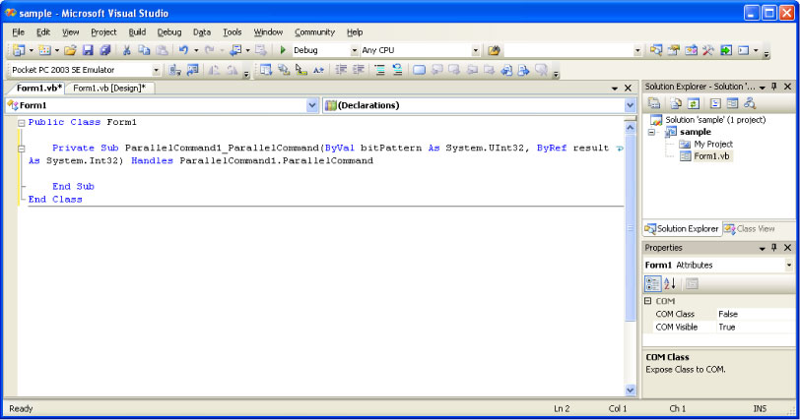Open the Any CPU platform dropdown
Image resolution: width=800 pixels, height=420 pixels.
point(476,50)
